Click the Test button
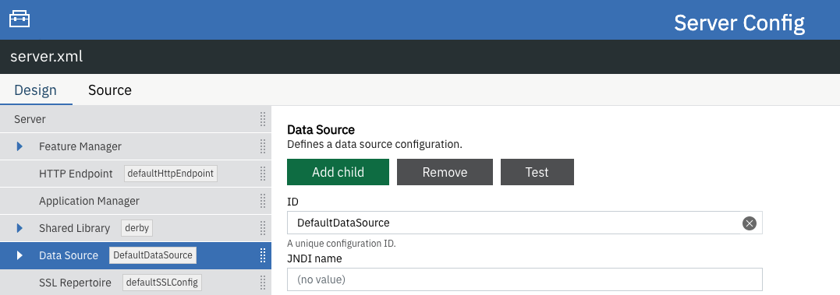This screenshot has width=840, height=295. 537,172
